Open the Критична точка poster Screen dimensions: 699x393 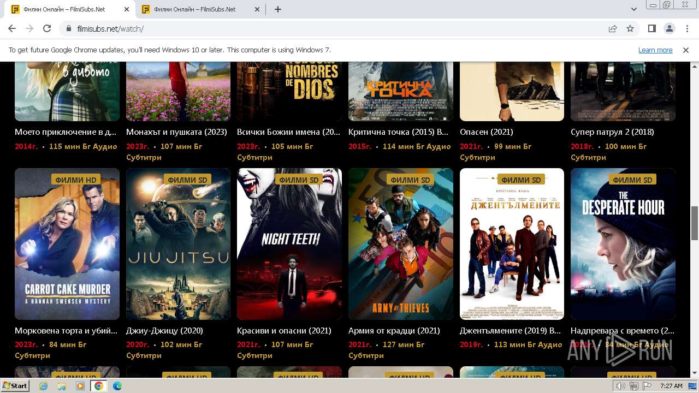coord(401,91)
